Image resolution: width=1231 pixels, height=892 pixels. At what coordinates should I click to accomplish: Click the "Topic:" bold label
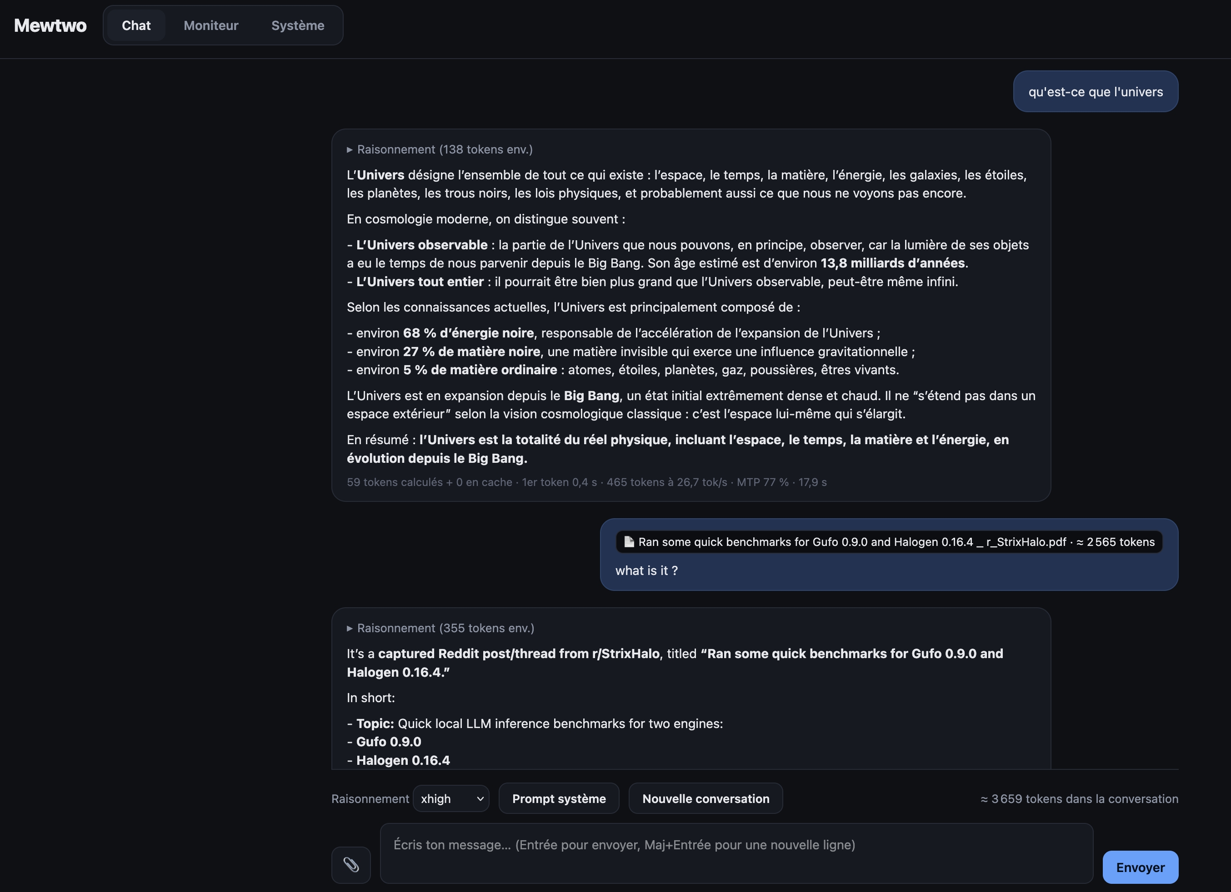tap(375, 724)
